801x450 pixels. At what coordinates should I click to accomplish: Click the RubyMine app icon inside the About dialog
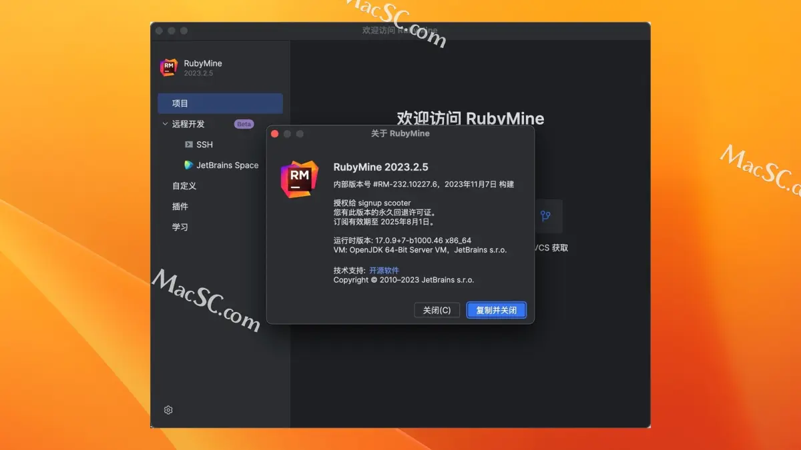298,179
